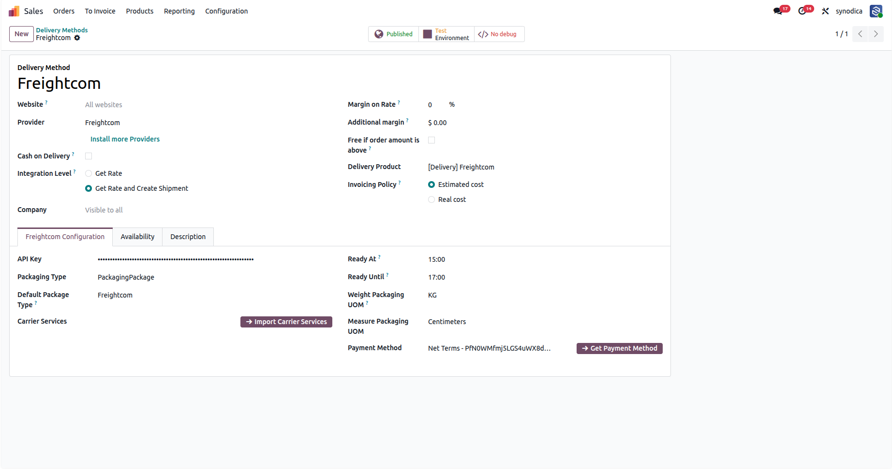Click the API Key field
This screenshot has width=892, height=469.
[x=215, y=259]
